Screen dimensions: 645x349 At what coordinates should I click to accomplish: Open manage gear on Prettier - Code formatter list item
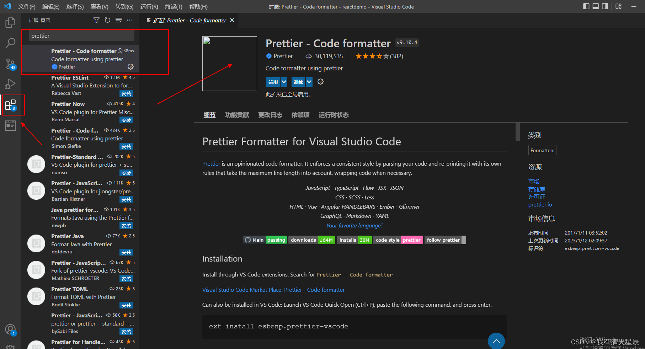130,67
